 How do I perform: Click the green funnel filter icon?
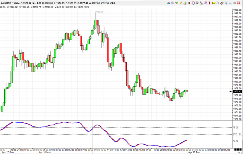click(177, 3)
